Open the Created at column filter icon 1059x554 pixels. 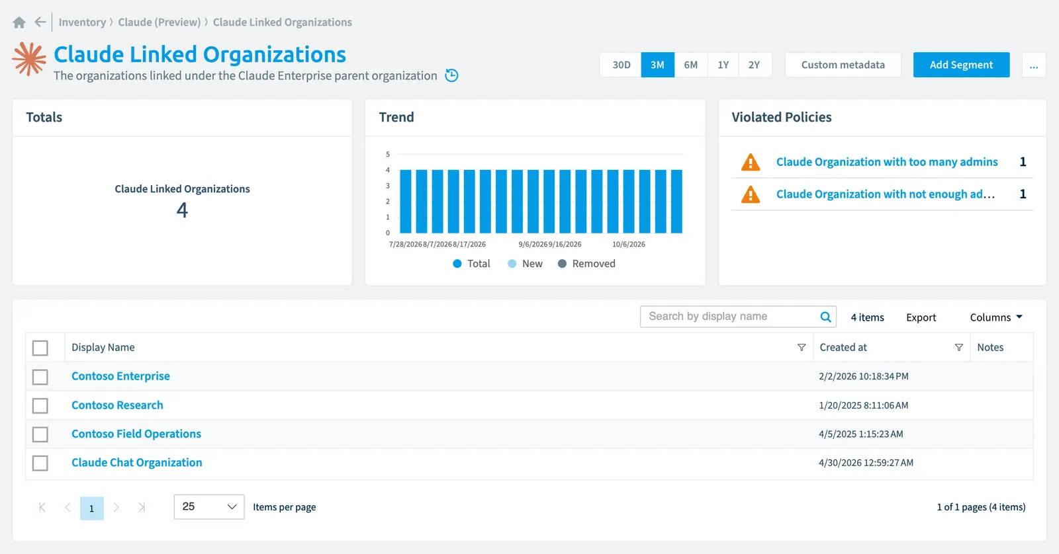(x=958, y=347)
